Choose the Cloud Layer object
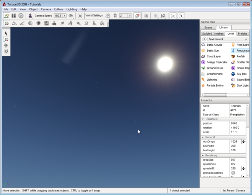The image size is (252, 195). 213,56
